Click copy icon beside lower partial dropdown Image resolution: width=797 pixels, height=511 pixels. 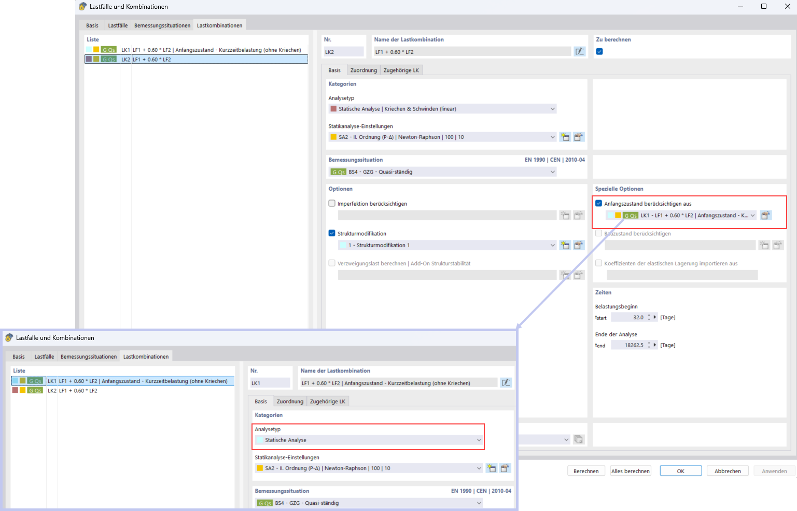(579, 439)
